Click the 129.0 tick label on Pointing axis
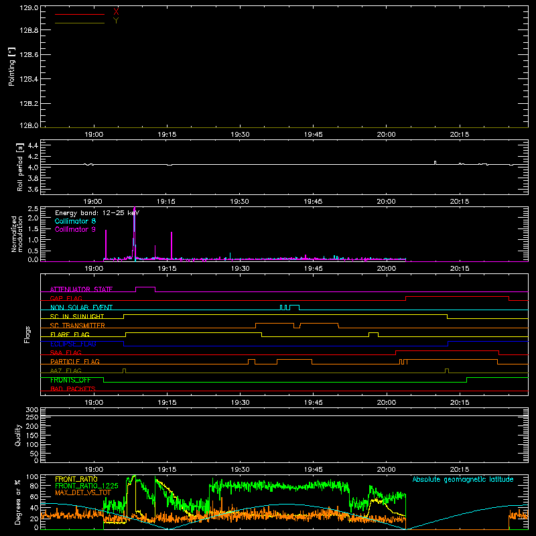The width and height of the screenshot is (536, 536). coord(29,8)
